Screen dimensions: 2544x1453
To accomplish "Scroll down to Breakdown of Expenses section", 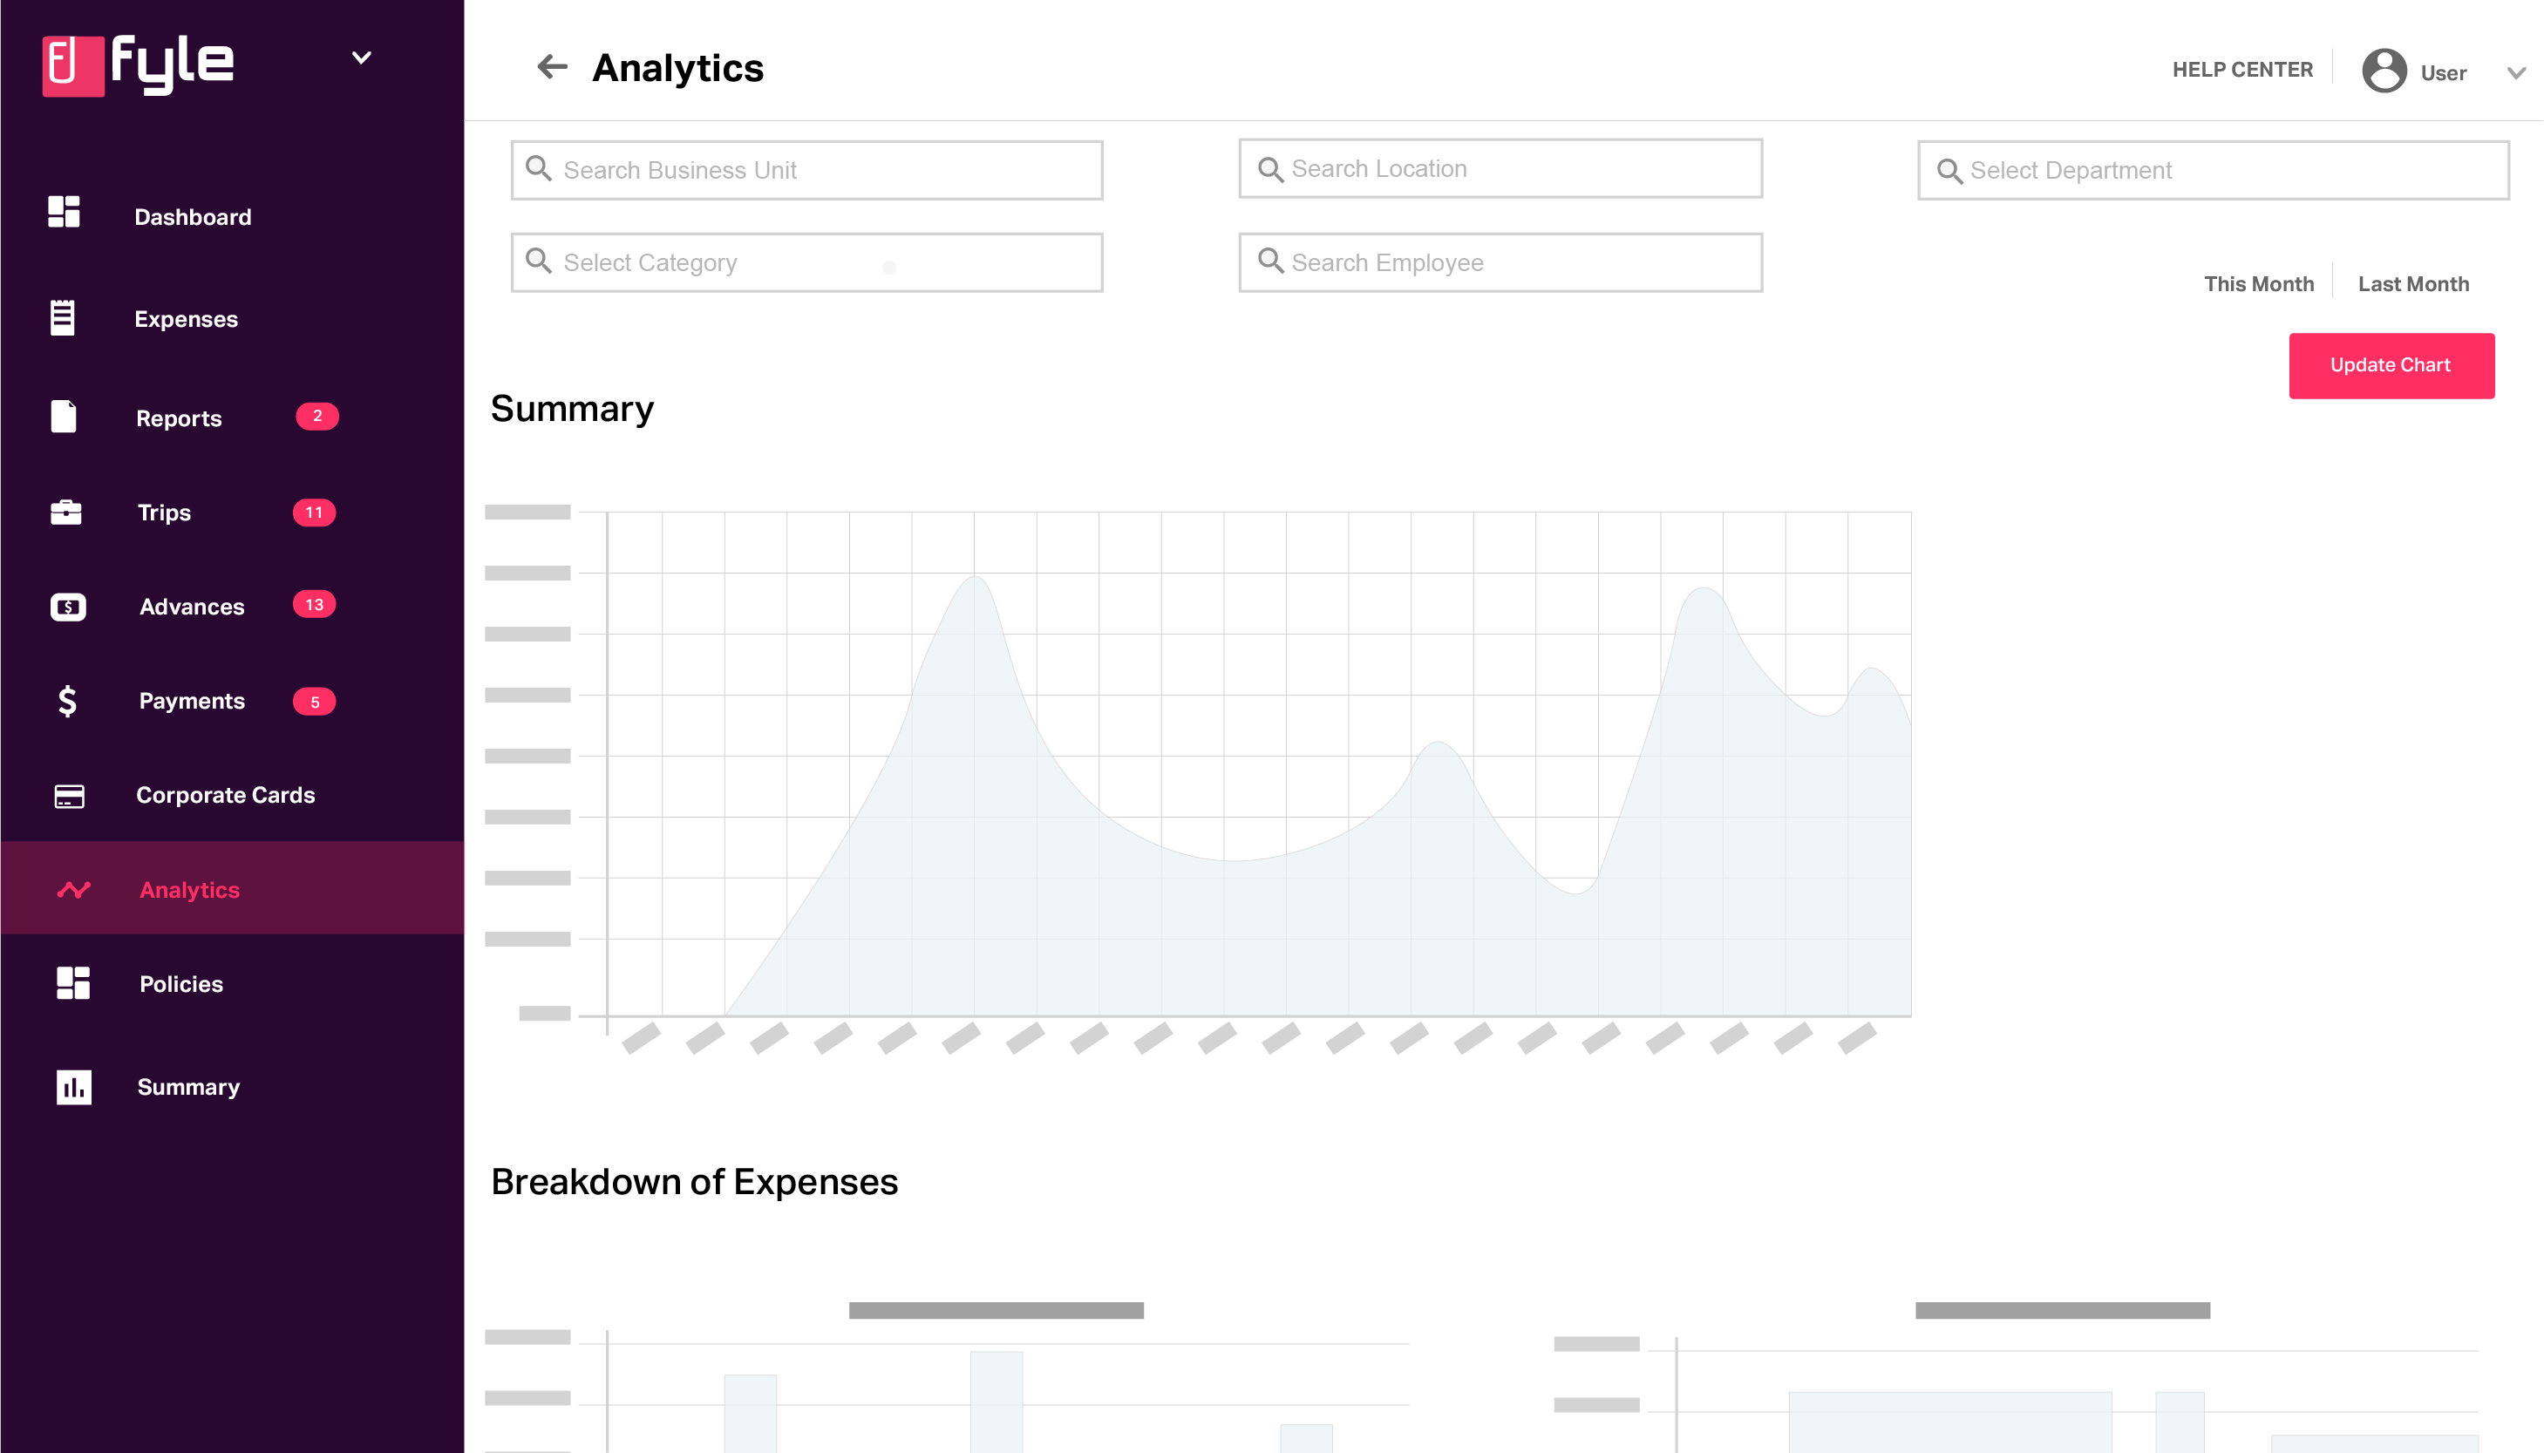I will tap(694, 1180).
